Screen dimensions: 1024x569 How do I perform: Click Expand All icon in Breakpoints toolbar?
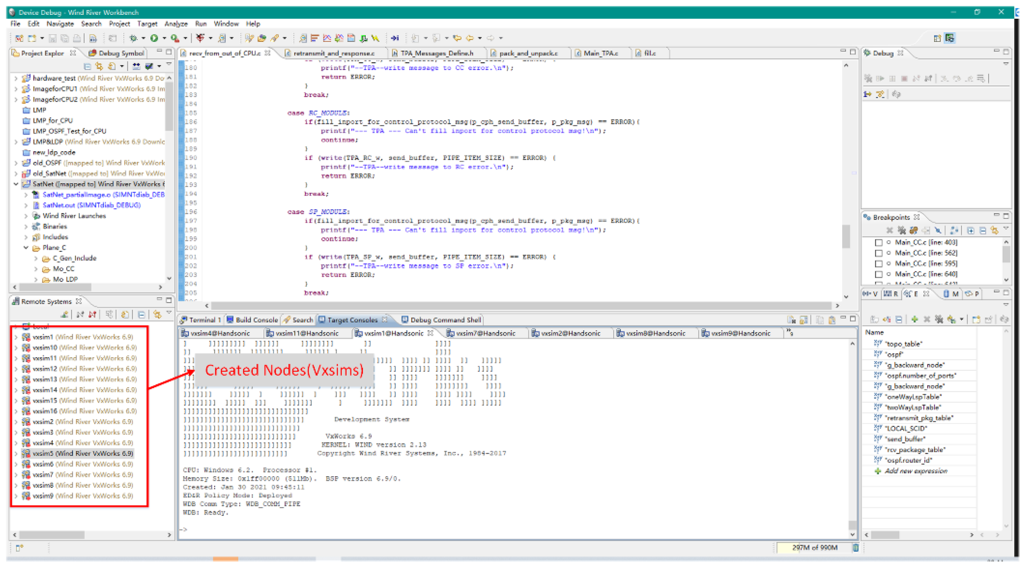pos(970,230)
